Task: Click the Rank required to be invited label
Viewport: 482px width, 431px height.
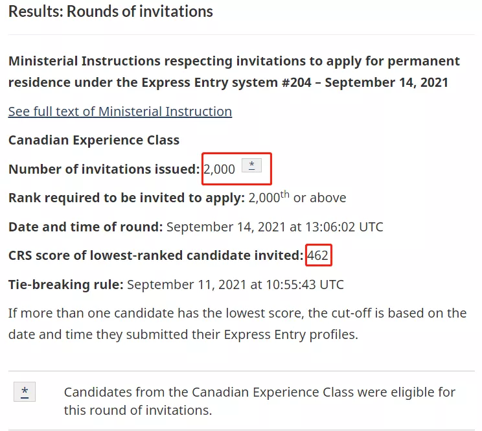Action: click(126, 198)
